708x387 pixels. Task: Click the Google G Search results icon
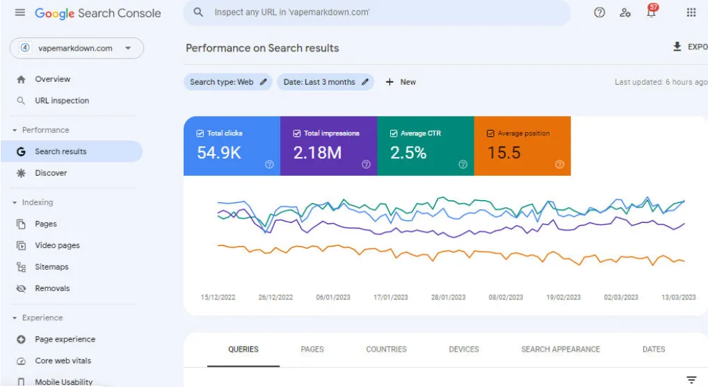click(x=21, y=151)
